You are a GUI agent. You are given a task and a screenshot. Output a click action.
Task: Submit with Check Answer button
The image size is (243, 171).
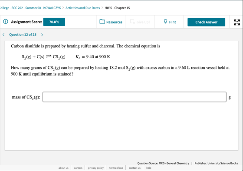click(206, 22)
